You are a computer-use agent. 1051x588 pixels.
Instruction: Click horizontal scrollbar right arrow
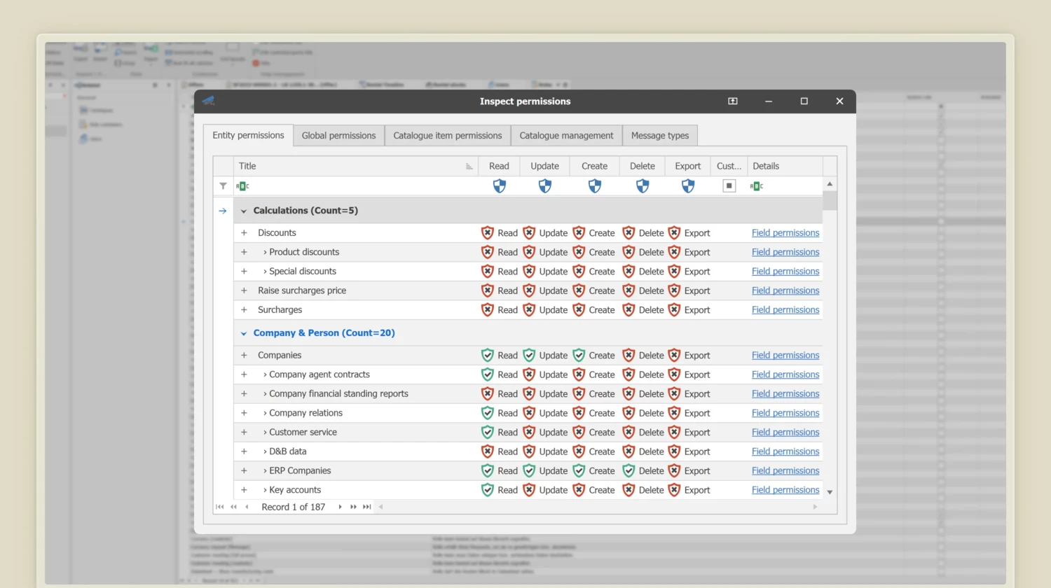[816, 507]
